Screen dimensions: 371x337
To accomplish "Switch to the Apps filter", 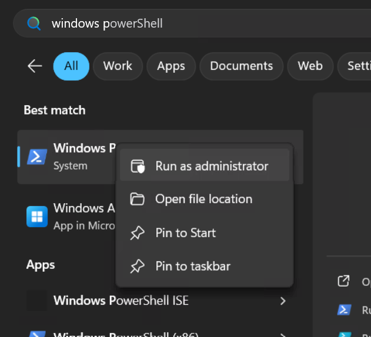I will [x=171, y=66].
